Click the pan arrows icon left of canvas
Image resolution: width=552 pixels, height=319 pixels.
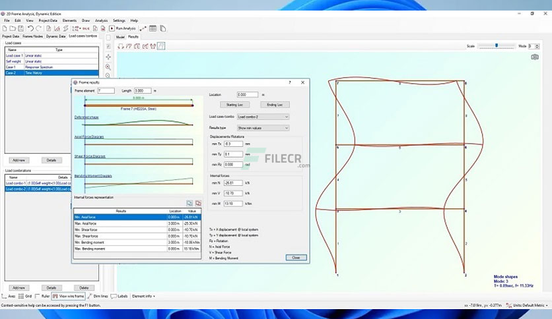[108, 57]
